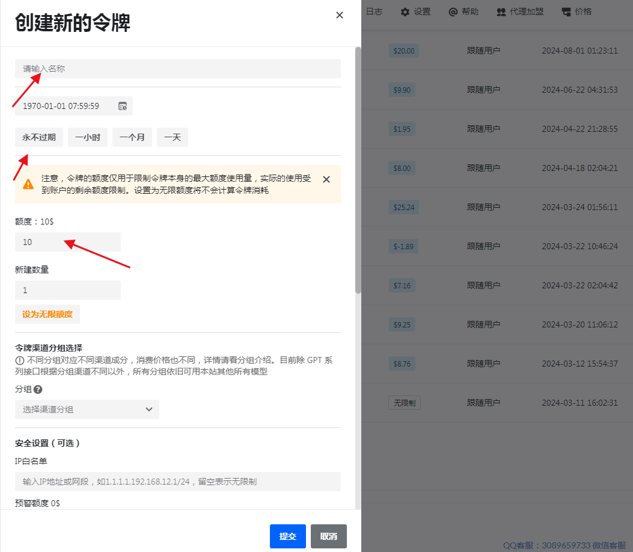Image resolution: width=633 pixels, height=552 pixels.
Task: Select the 一天 expiry option
Action: tap(173, 137)
